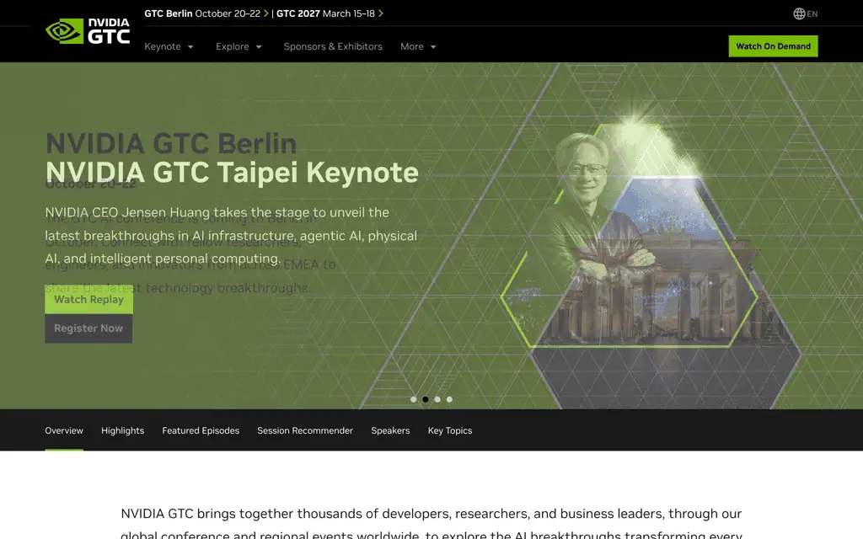This screenshot has height=539, width=863.
Task: Select the second carousel slide dot
Action: pos(426,399)
